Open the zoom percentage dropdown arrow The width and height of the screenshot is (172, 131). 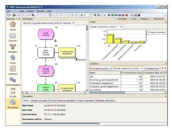click(90, 15)
